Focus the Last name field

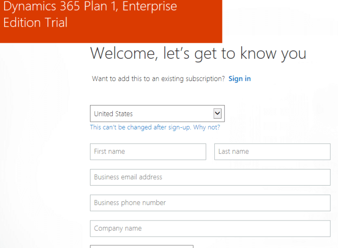[272, 152]
